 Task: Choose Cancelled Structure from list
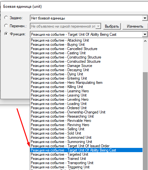point(86,49)
